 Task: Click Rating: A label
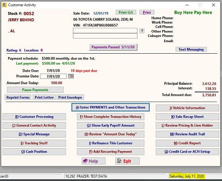click(x=14, y=50)
